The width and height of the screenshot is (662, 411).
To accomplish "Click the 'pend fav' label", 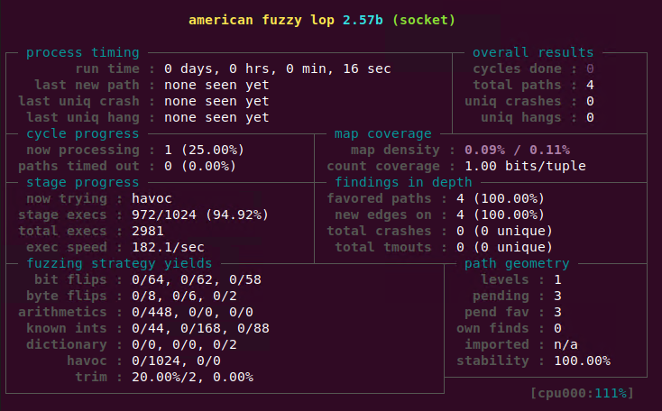I will [x=496, y=312].
